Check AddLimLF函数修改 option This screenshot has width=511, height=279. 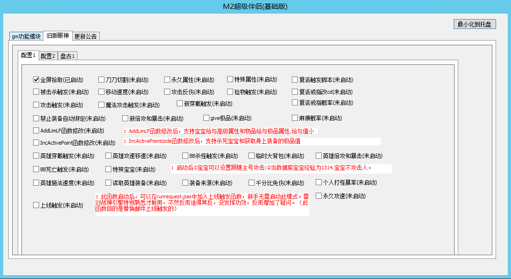coord(36,131)
